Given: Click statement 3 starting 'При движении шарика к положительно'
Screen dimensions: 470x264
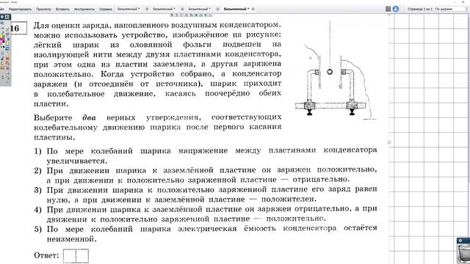Looking at the screenshot, I should 206,194.
